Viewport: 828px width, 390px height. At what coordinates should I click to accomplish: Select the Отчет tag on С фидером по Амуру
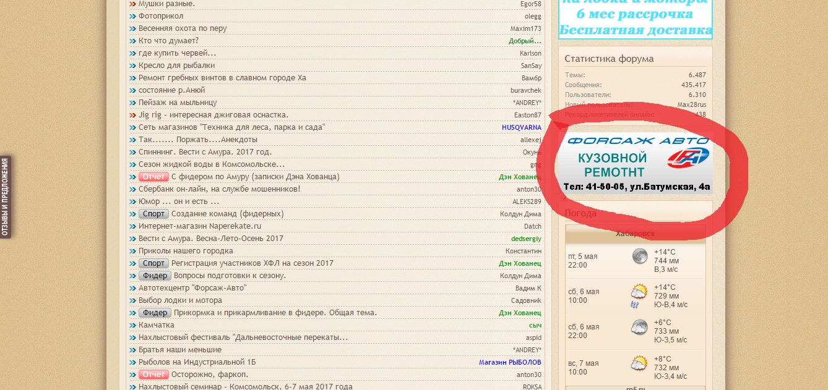[x=153, y=177]
